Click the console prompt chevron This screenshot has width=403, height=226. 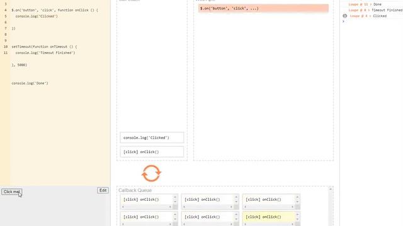pos(343,21)
